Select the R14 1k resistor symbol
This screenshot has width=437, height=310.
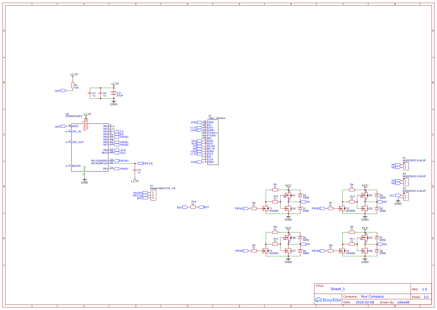pos(193,207)
